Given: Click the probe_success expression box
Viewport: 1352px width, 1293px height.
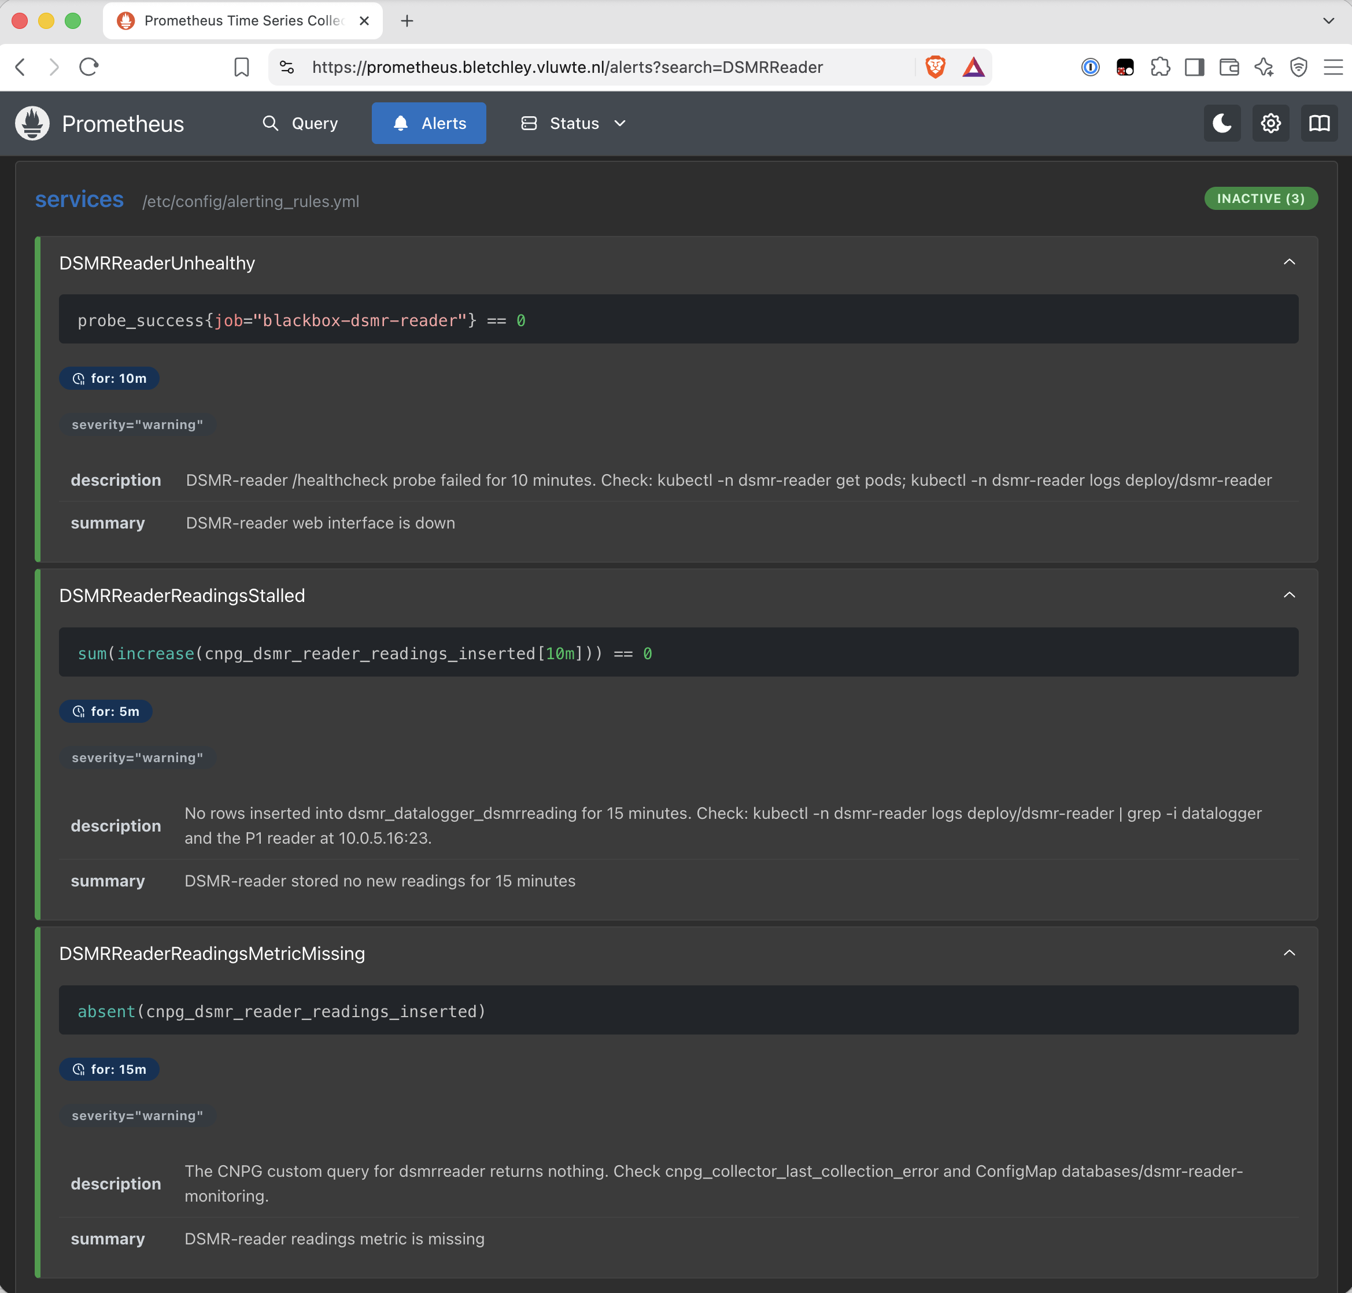Looking at the screenshot, I should pos(679,319).
